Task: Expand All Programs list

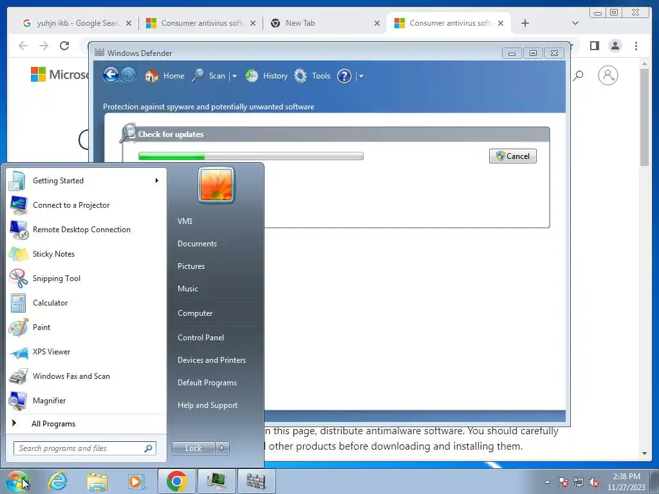Action: click(x=86, y=424)
